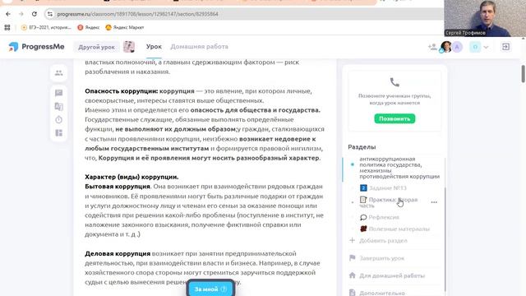Click the ProgressMe logo

(36, 47)
